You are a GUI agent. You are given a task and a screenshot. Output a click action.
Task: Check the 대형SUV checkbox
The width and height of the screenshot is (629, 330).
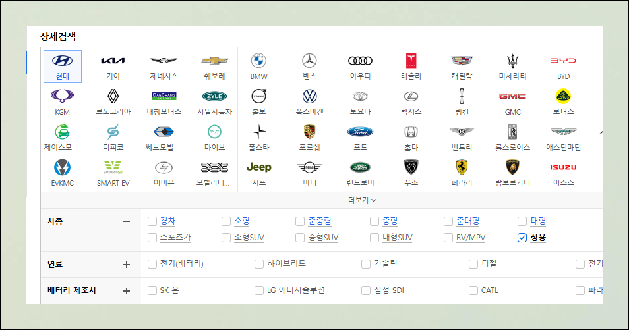[374, 238]
